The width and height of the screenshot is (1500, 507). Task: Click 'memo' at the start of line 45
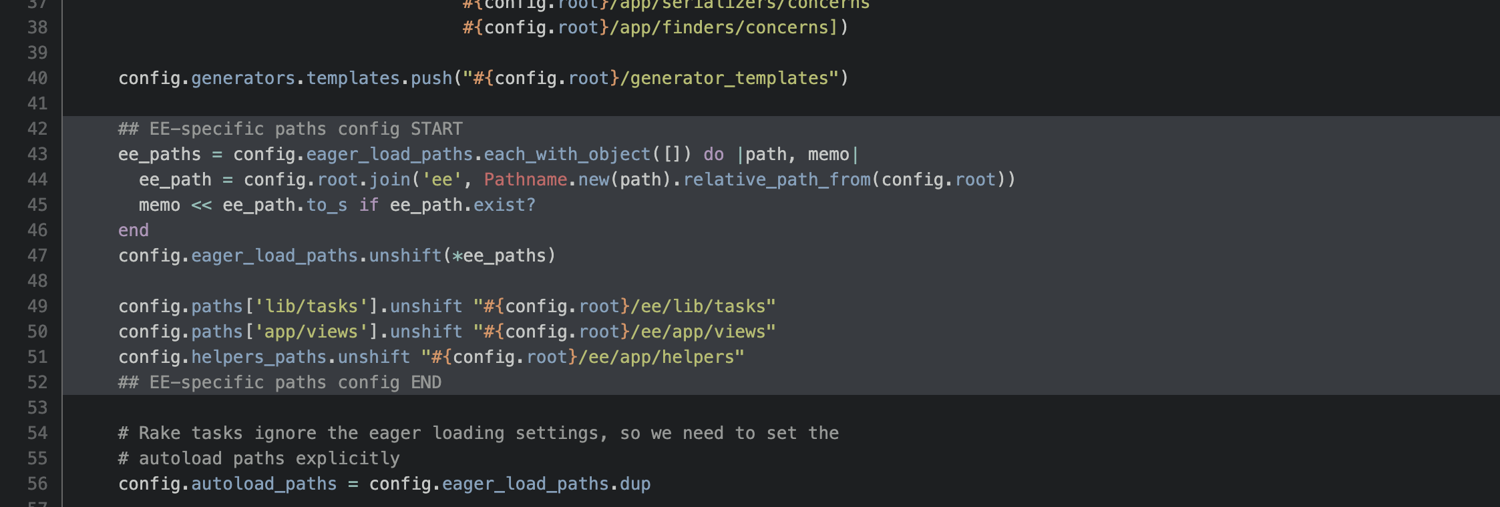[160, 205]
